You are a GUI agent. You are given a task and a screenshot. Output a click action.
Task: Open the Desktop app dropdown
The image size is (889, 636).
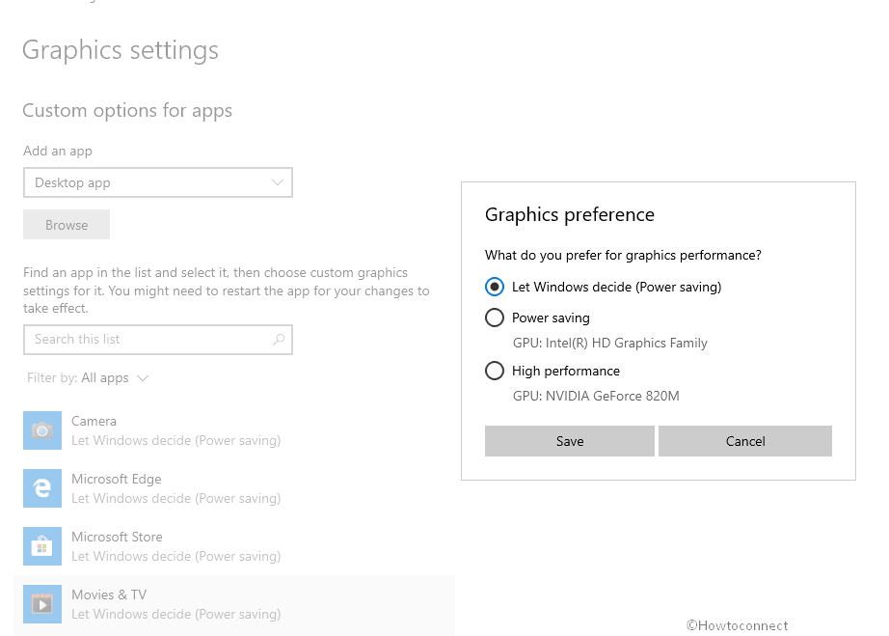(158, 182)
